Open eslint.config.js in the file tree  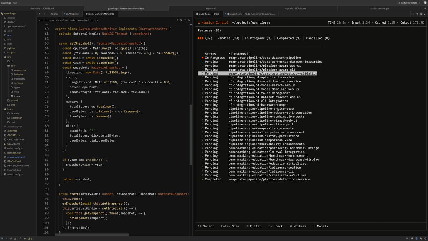(15, 148)
